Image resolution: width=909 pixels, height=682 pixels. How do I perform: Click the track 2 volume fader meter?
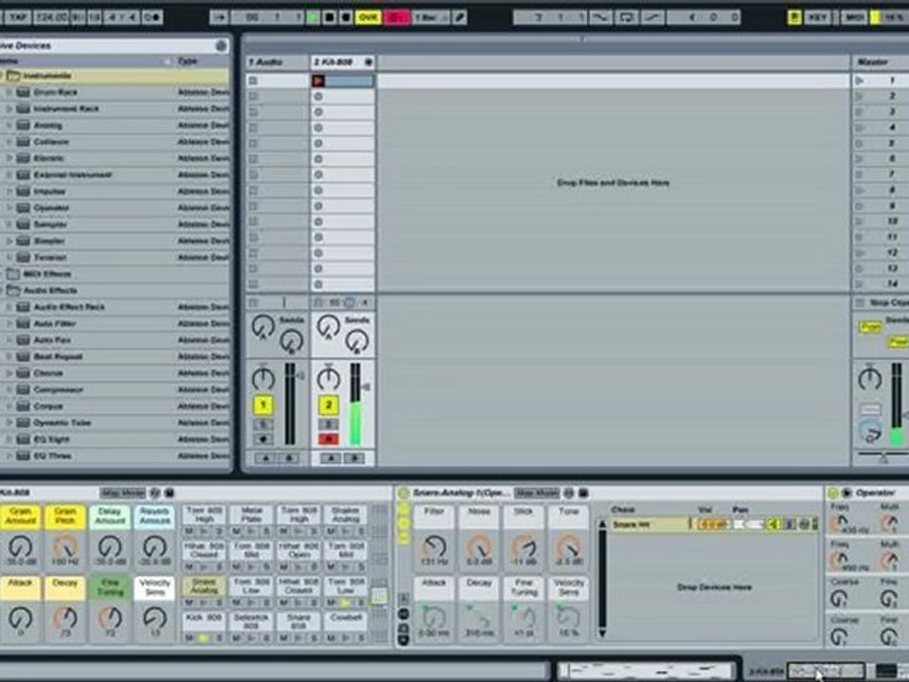point(355,404)
